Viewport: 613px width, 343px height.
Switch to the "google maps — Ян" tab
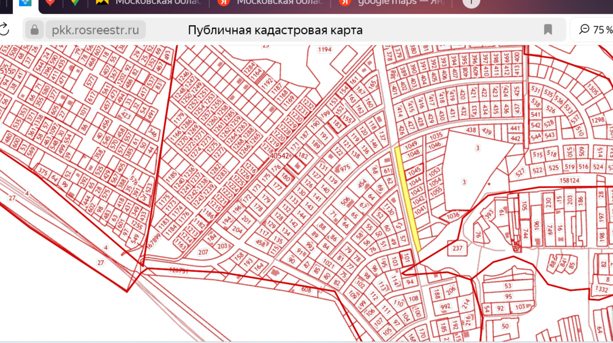coord(386,2)
